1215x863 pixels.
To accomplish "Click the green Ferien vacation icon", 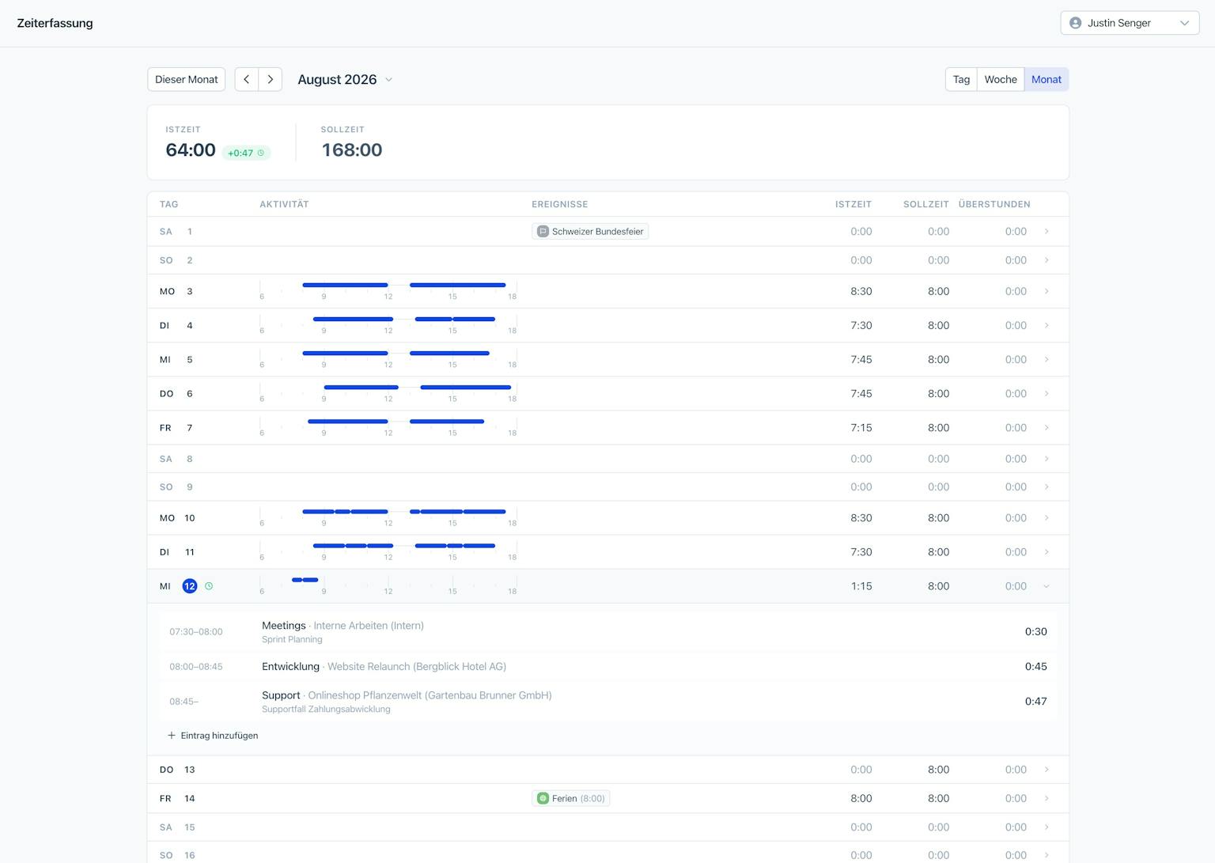I will tap(543, 798).
